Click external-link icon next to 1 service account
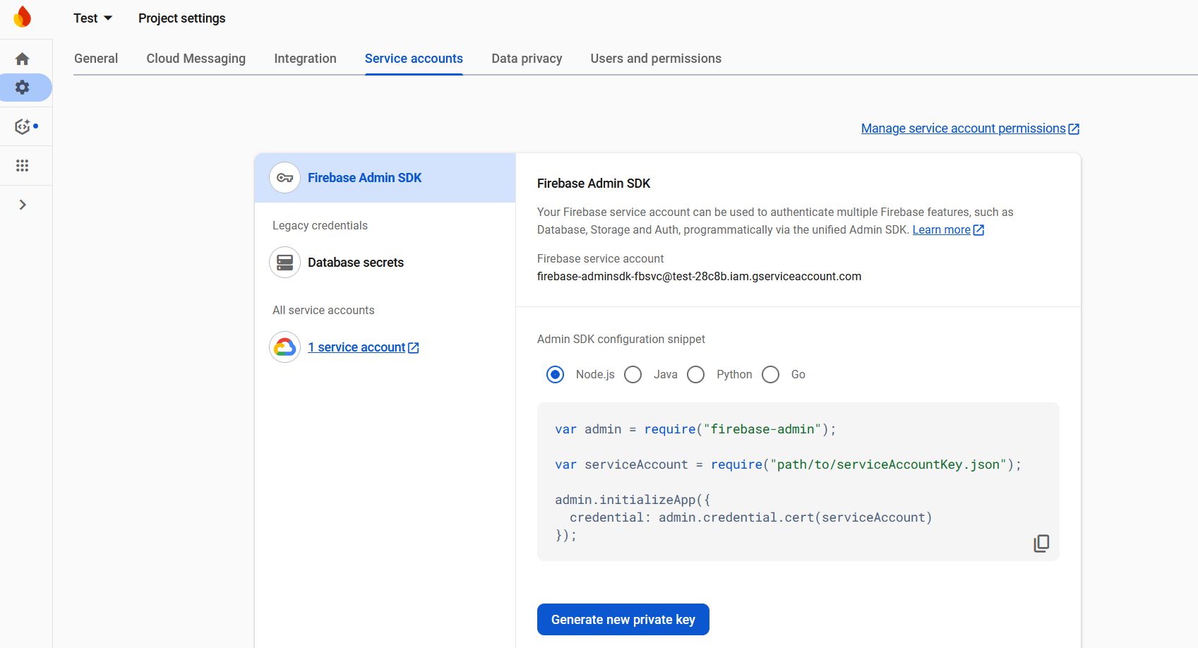 (414, 348)
